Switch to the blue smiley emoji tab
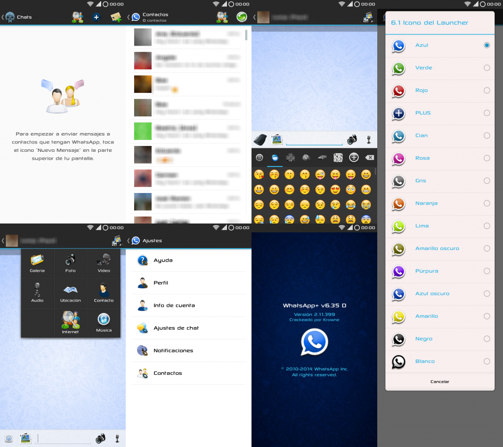This screenshot has height=447, width=503. click(275, 158)
